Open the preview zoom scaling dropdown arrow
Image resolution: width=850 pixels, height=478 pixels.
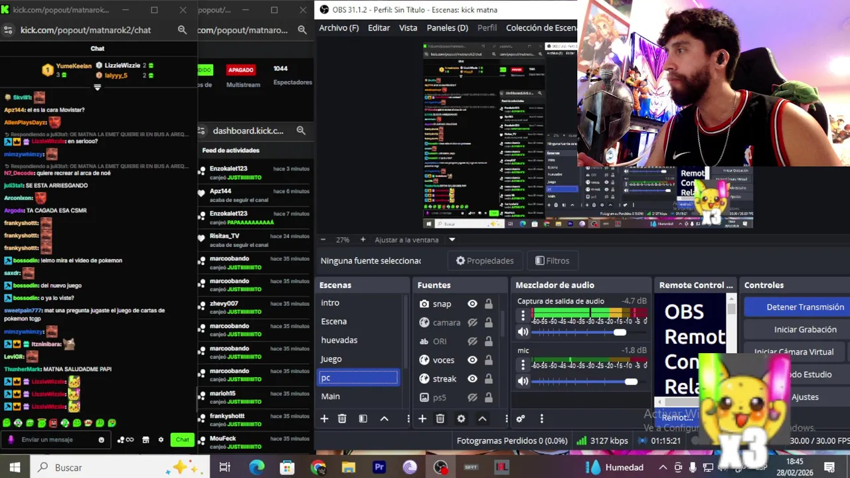tap(452, 240)
